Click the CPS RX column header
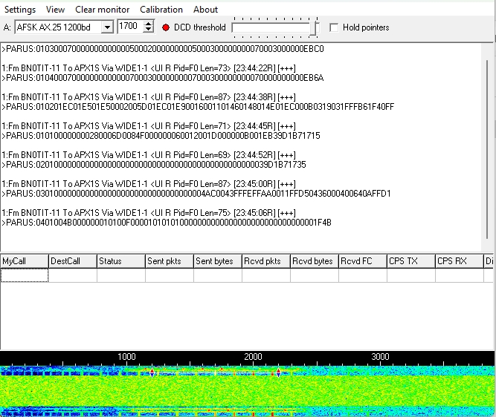Image resolution: width=496 pixels, height=417 pixels. (460, 261)
